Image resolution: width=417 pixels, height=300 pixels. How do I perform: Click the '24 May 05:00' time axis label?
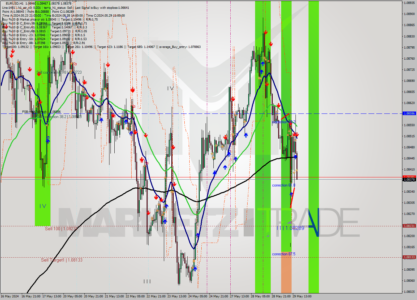(198, 296)
